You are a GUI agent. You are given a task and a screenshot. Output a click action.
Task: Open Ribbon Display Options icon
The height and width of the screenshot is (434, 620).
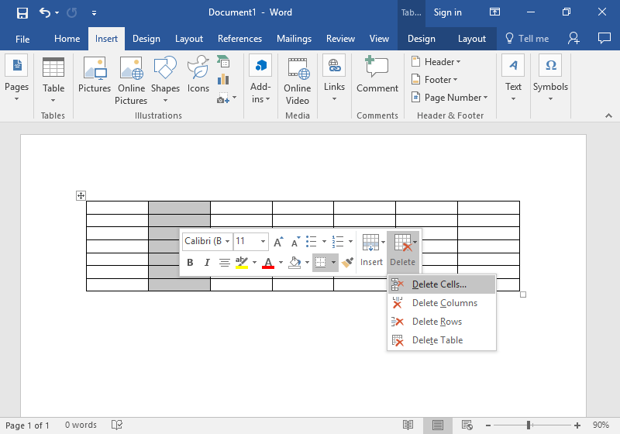494,12
